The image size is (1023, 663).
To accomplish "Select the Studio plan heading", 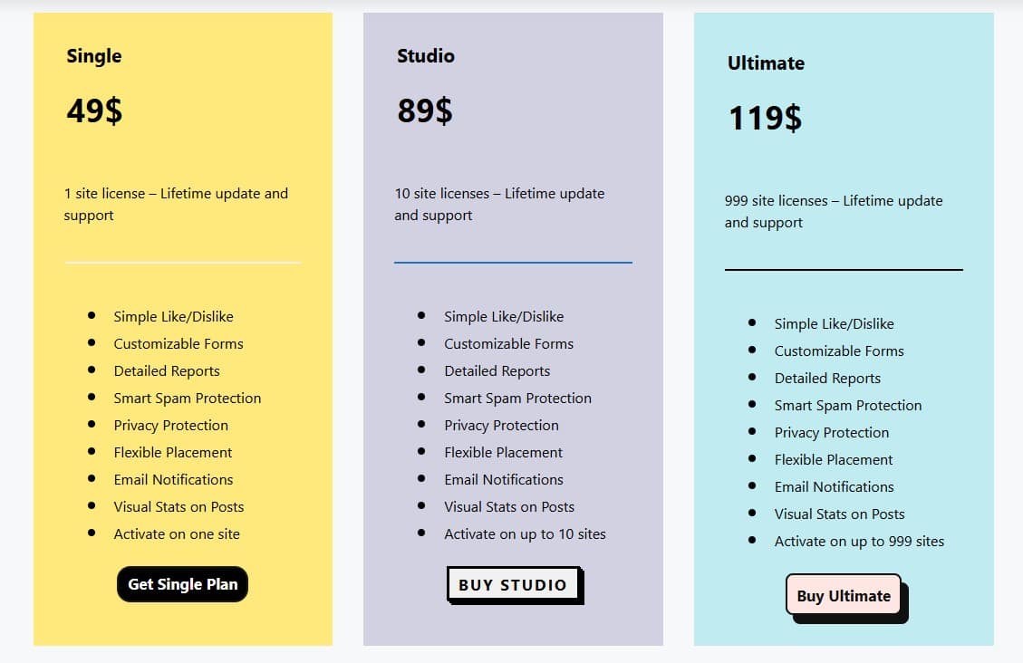I will (425, 55).
